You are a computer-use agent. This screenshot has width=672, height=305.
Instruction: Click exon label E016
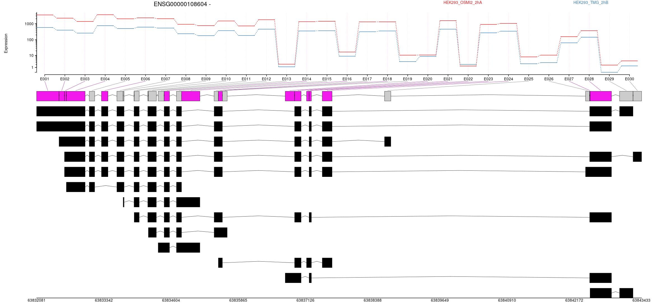[347, 79]
